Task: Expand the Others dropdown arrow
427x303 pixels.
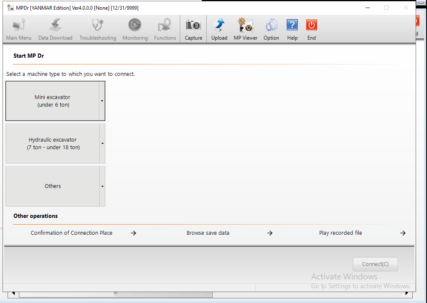Action: (x=102, y=186)
